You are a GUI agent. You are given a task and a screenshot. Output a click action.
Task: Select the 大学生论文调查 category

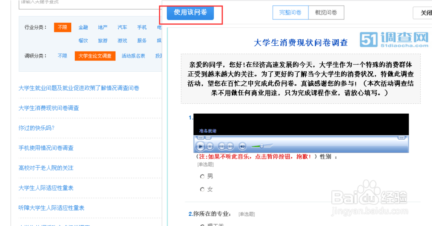(95, 56)
